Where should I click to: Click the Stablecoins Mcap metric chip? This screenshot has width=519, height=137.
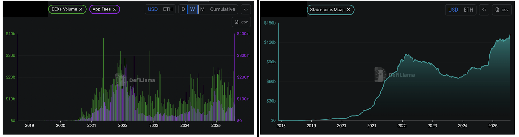coord(327,10)
